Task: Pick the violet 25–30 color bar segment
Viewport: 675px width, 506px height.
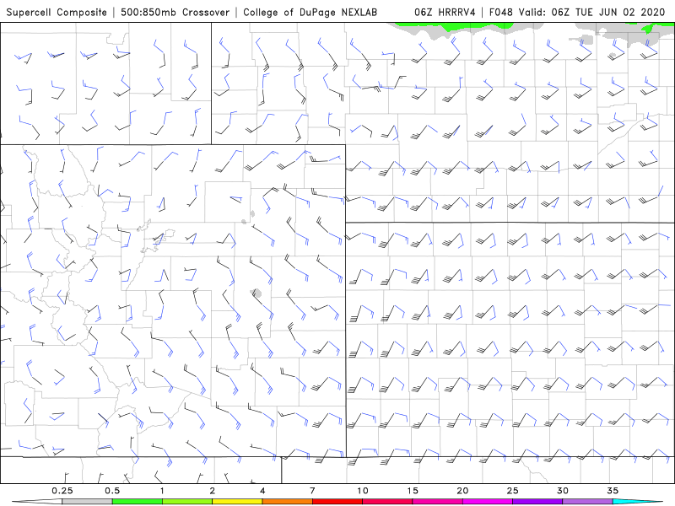Action: click(x=537, y=502)
